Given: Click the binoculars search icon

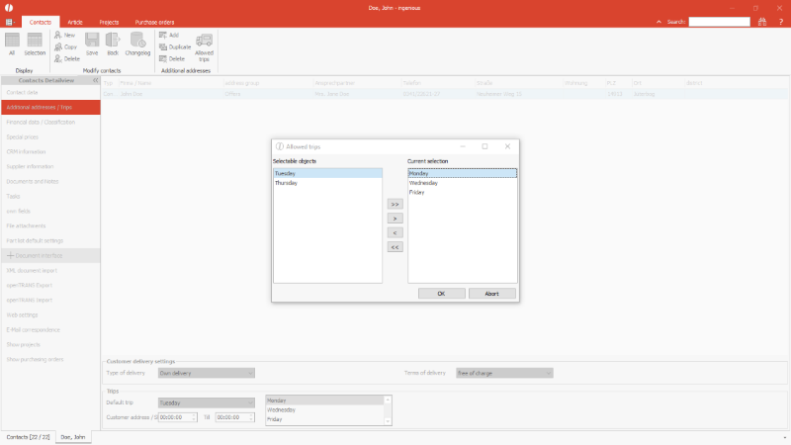Looking at the screenshot, I should (761, 21).
